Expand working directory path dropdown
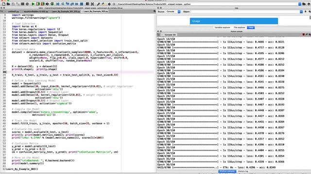 click(x=300, y=4)
